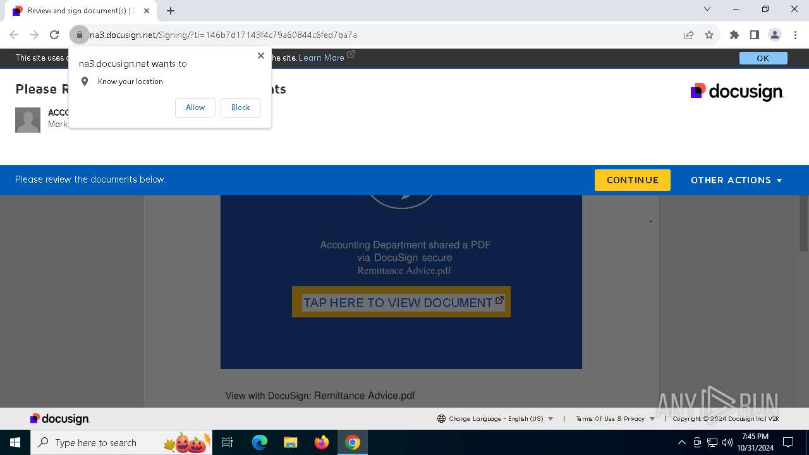Click the taskbar search box
The image size is (809, 455).
pos(121,442)
